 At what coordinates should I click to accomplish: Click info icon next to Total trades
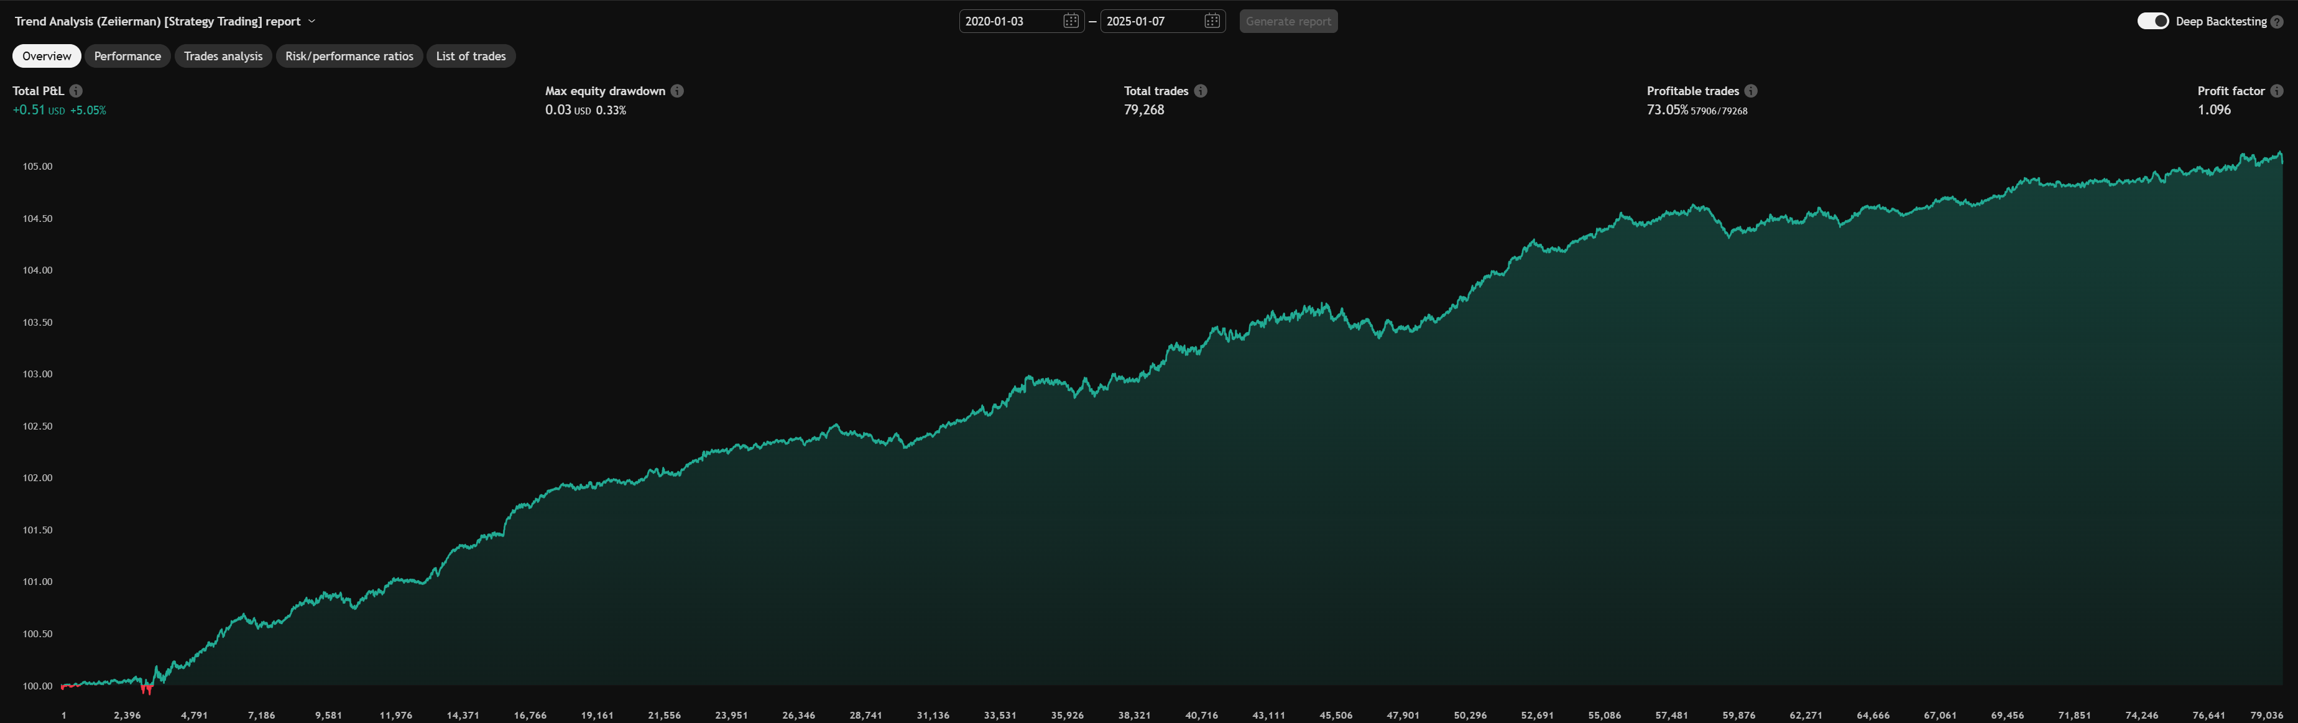click(x=1201, y=91)
